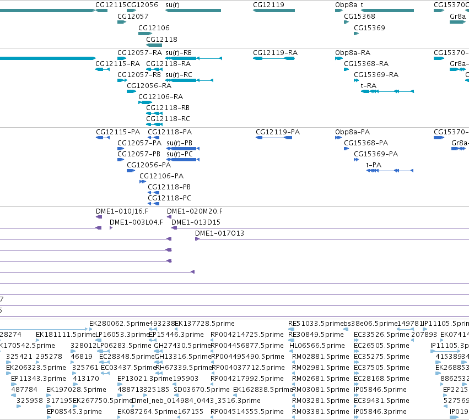The image size is (469, 420).
Task: Click the CG15368-RA transcript label
Action: click(366, 64)
